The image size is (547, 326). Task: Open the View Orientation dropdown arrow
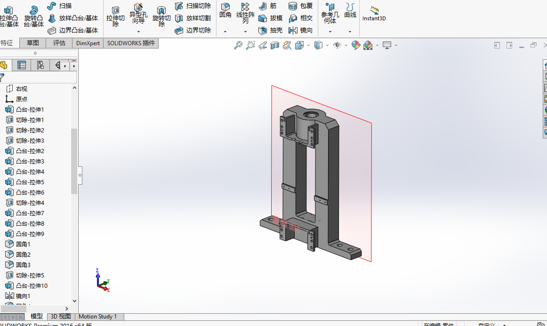point(308,45)
